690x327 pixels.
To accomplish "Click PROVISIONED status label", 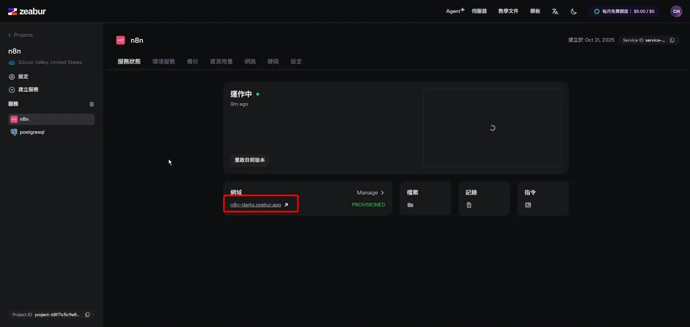I will click(x=368, y=205).
